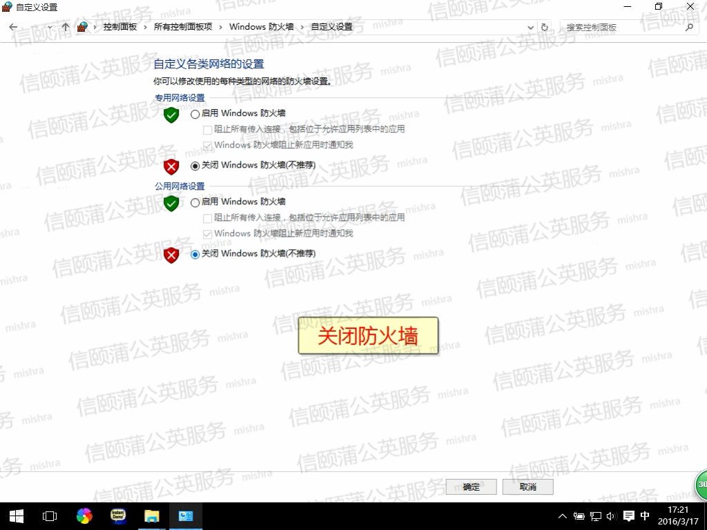This screenshot has width=707, height=530.
Task: Open the Instant Demo taskbar app
Action: coord(118,516)
